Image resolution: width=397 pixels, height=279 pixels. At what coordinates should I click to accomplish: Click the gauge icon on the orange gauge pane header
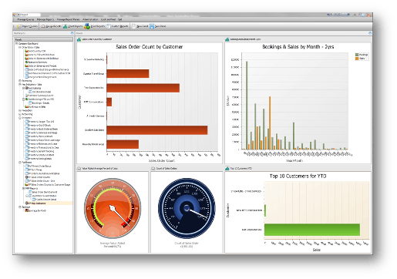click(79, 169)
